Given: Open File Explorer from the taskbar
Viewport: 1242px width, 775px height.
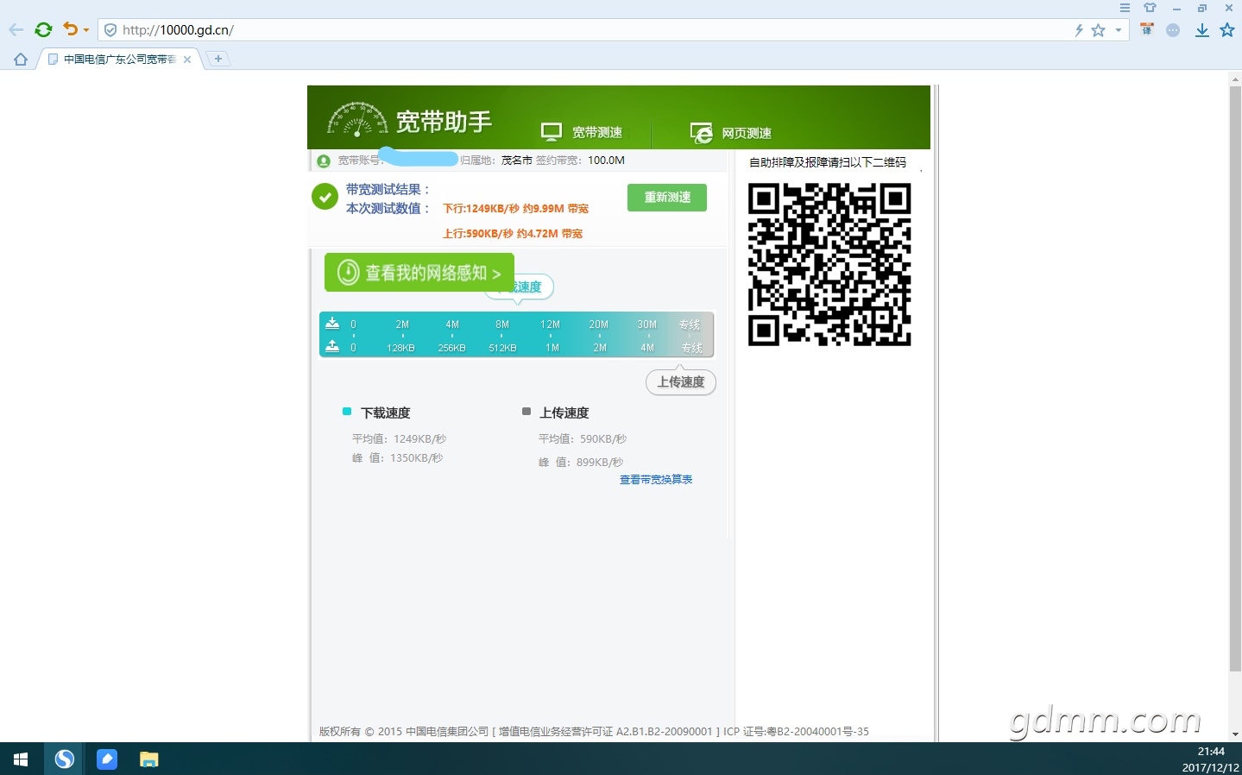Looking at the screenshot, I should pyautogui.click(x=149, y=759).
